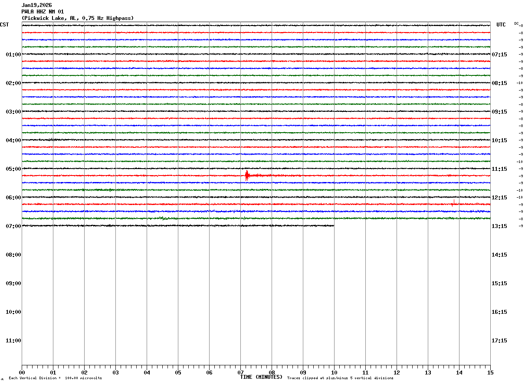Click minute 14 on the time axis
The image size is (525, 384).
(x=459, y=372)
